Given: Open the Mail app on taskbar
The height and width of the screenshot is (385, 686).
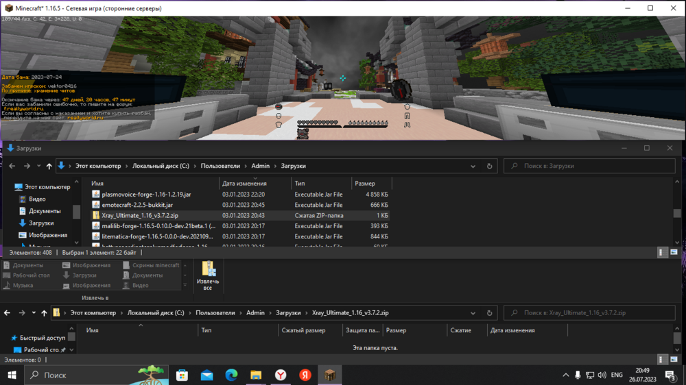Looking at the screenshot, I should pos(207,375).
